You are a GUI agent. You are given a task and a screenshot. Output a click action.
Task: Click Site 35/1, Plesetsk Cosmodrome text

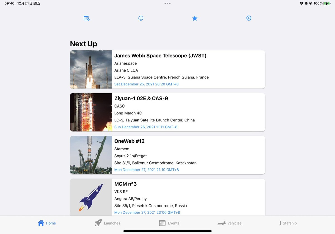click(151, 206)
